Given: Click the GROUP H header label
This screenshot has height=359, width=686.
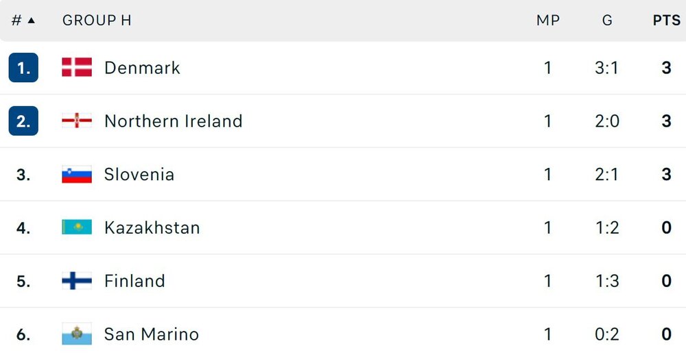Looking at the screenshot, I should pos(97,21).
